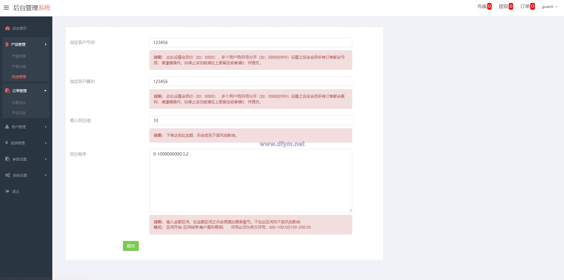
Task: Click the 风控概率 textarea
Action: (x=251, y=181)
